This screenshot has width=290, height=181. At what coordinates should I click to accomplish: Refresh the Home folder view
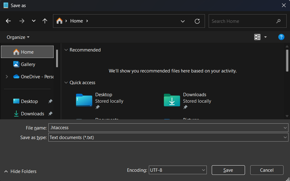[x=197, y=21]
